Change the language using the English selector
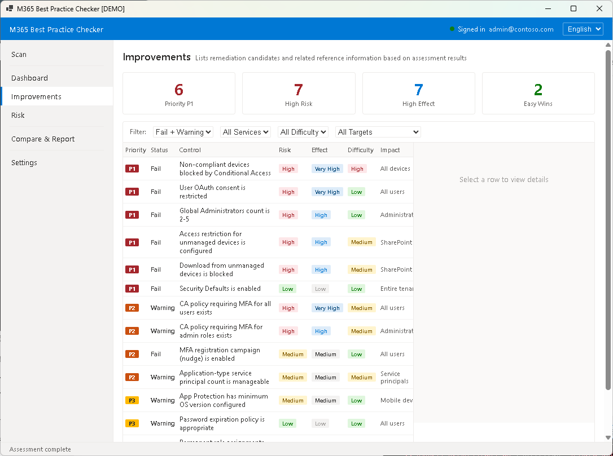613x456 pixels. point(583,29)
